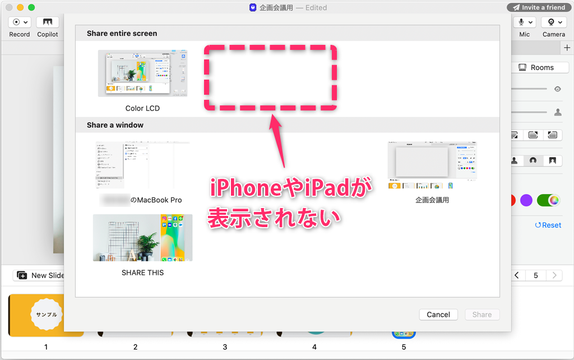Image resolution: width=574 pixels, height=360 pixels.
Task: Open the Camera options dropdown
Action: (561, 22)
